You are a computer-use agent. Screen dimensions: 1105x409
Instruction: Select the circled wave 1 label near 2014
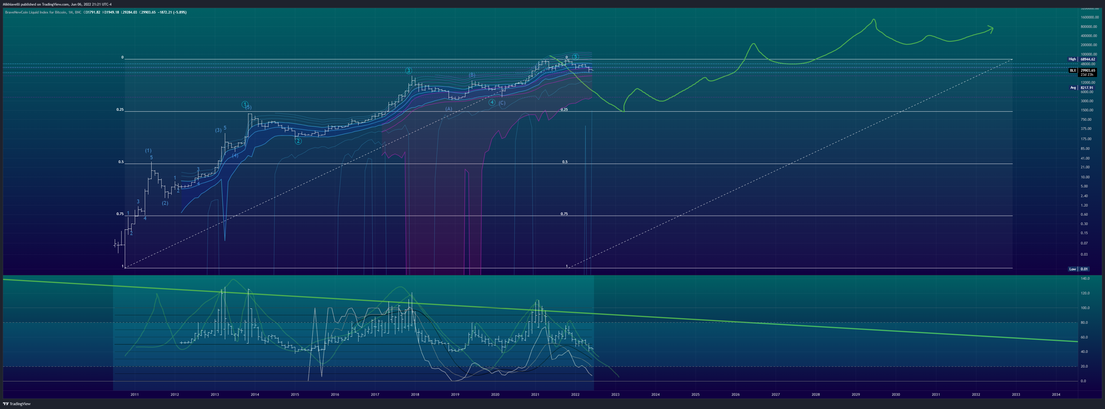(x=245, y=104)
